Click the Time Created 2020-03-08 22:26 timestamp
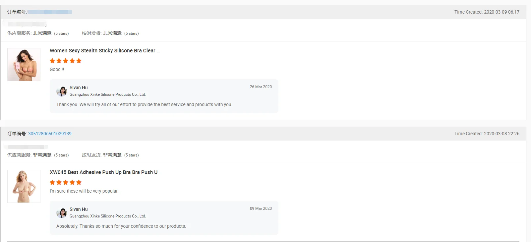Image resolution: width=531 pixels, height=242 pixels. (x=487, y=134)
